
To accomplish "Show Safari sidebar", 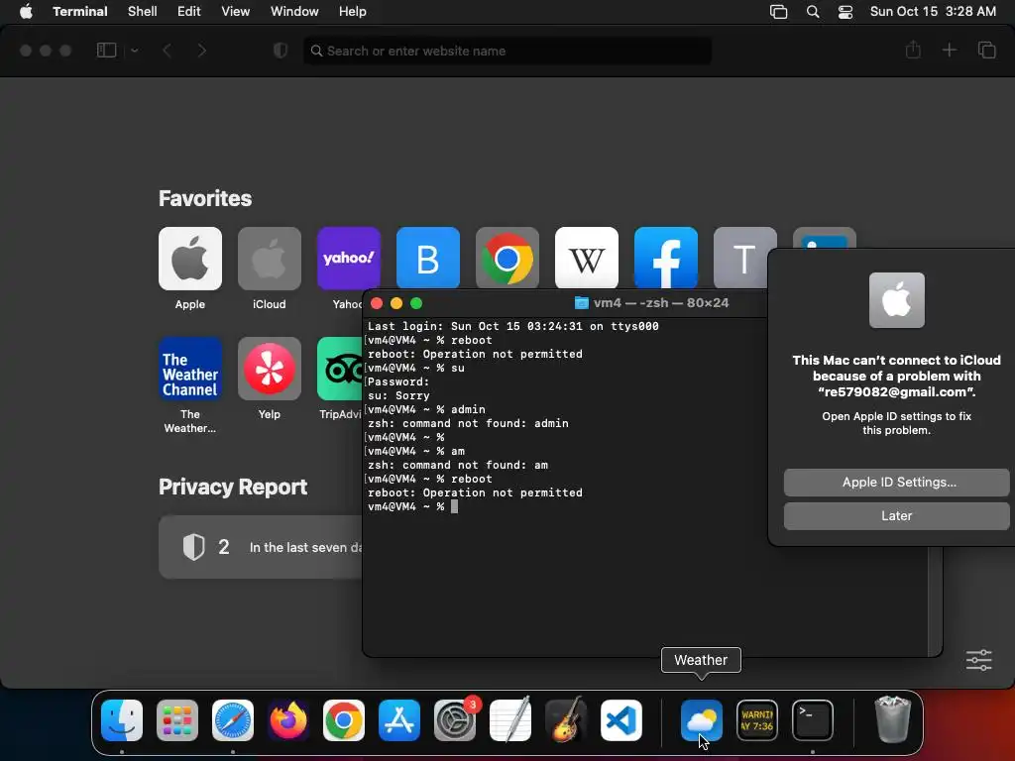I will [106, 51].
